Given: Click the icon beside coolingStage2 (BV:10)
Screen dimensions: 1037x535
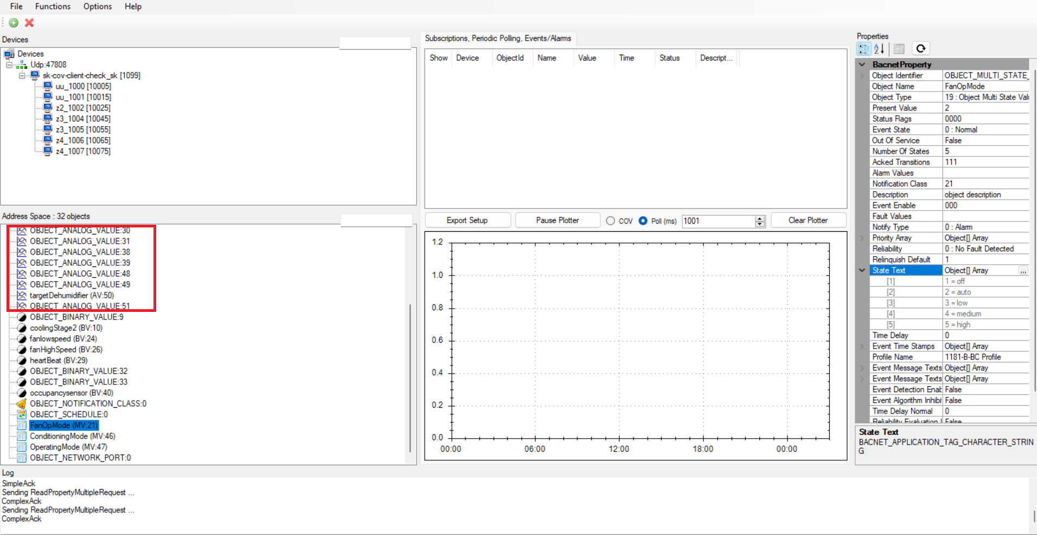Looking at the screenshot, I should point(22,328).
